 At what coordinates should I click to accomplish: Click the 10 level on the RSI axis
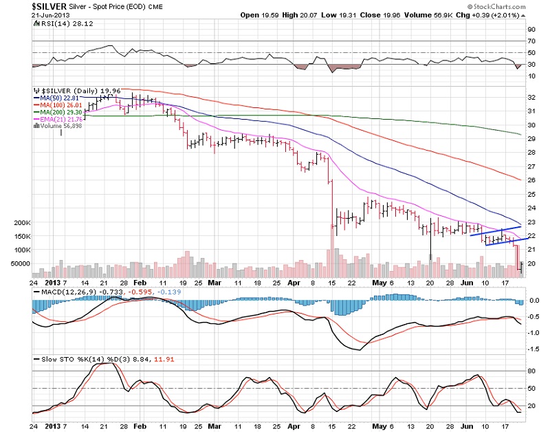[531, 76]
